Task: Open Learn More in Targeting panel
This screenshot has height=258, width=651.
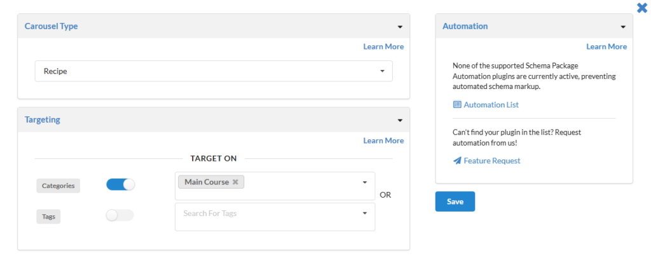Action: pos(383,140)
